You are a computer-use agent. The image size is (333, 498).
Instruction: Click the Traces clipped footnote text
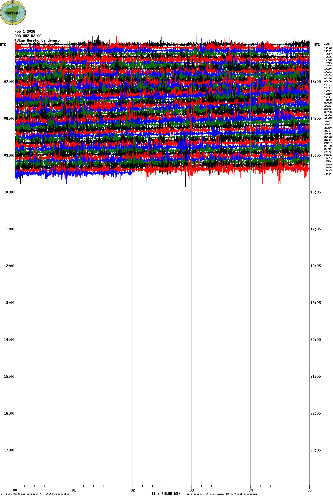point(220,494)
